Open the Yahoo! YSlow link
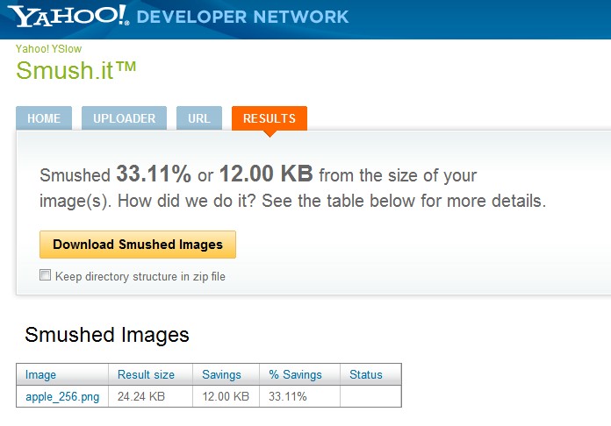 (48, 49)
